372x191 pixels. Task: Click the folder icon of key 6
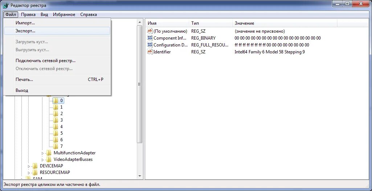[55, 140]
